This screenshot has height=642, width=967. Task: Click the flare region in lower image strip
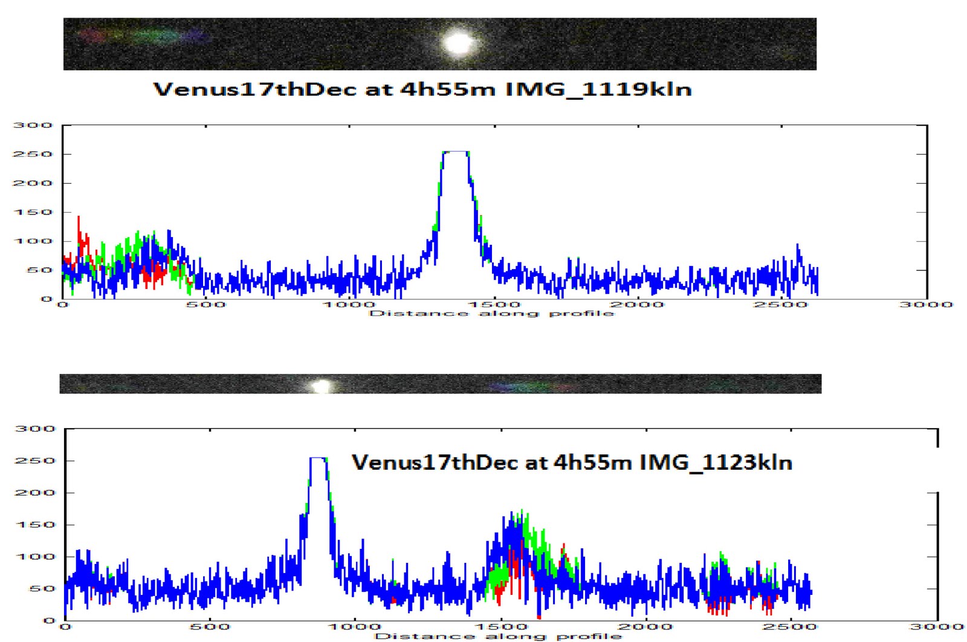coord(532,386)
